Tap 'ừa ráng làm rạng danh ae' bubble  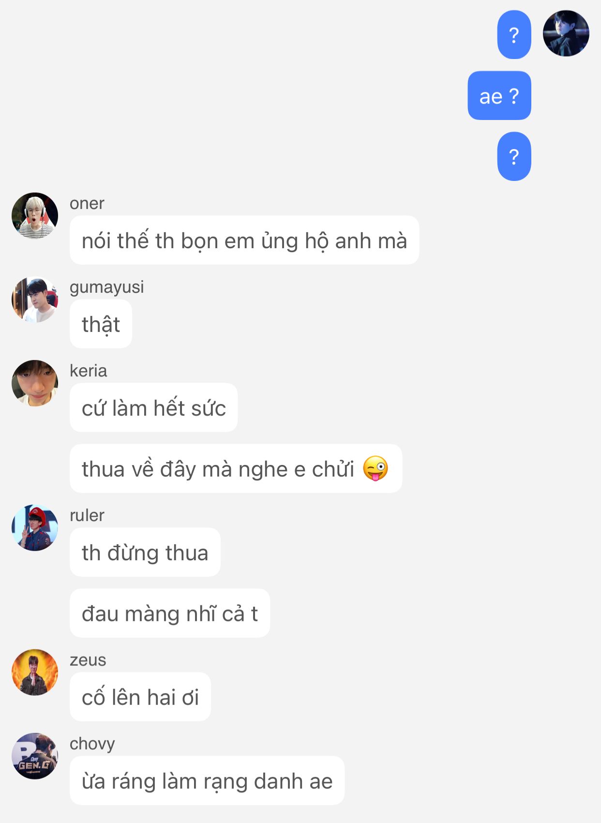click(x=207, y=780)
